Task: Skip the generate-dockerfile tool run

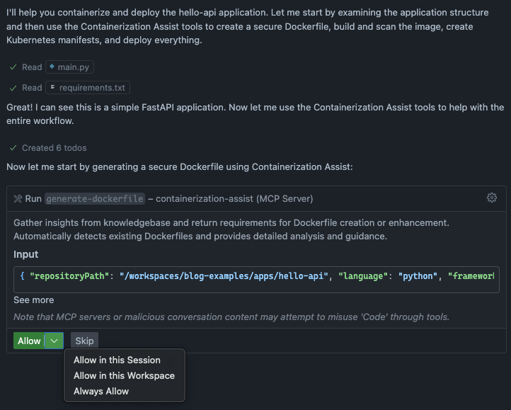Action: 84,341
